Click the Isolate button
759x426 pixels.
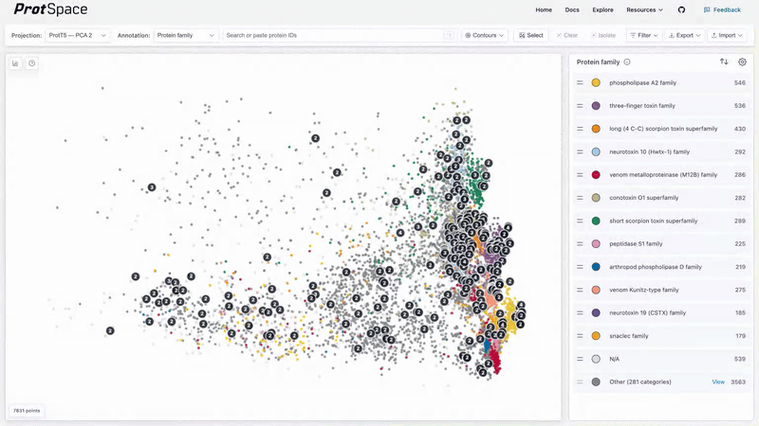[603, 35]
